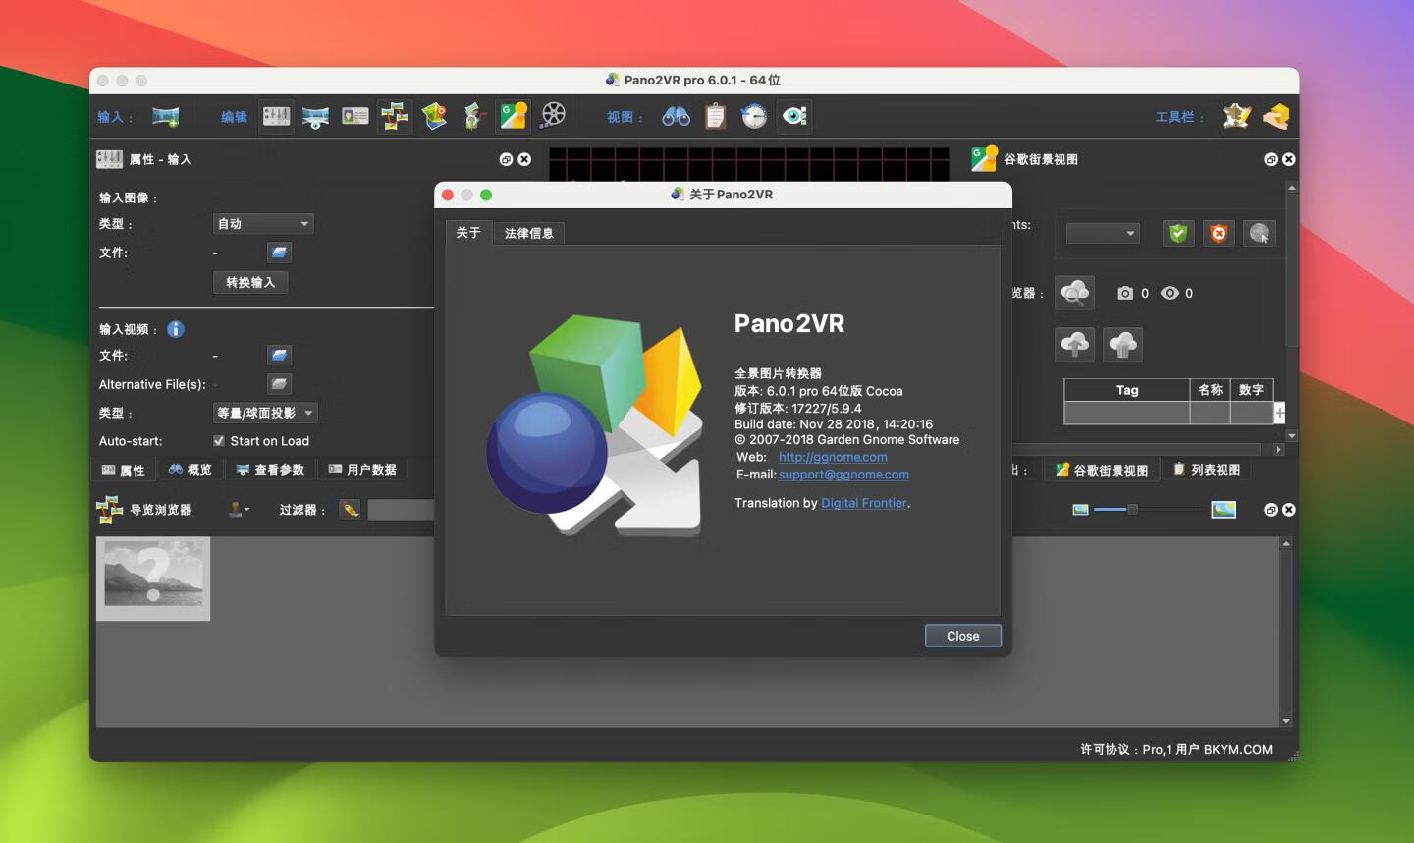Open input image type dropdown set to auto
The height and width of the screenshot is (843, 1414).
pos(263,224)
